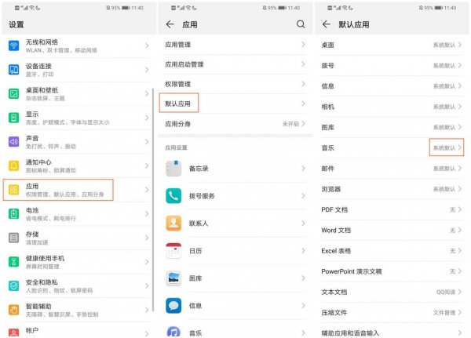The height and width of the screenshot is (338, 471).
Task: Open the 压缩文件 文件管理 selector
Action: (x=447, y=313)
